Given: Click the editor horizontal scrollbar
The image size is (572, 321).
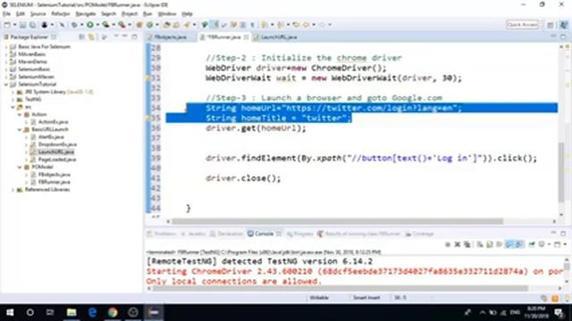Looking at the screenshot, I should point(338,221).
